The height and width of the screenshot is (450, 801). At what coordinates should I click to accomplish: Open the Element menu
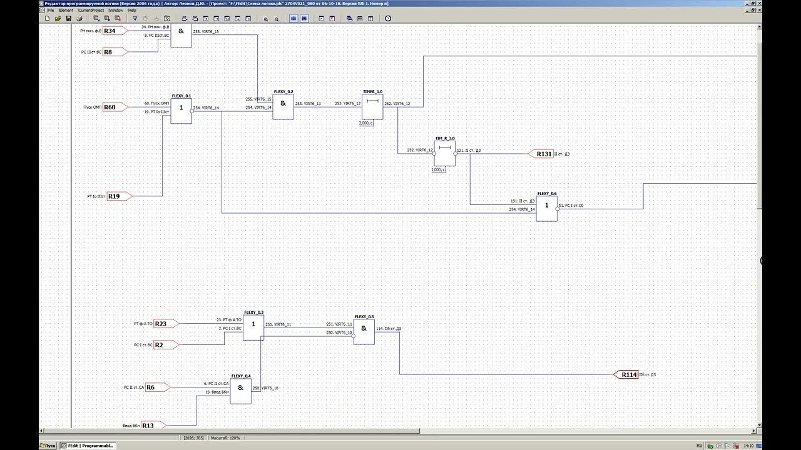[x=66, y=11]
